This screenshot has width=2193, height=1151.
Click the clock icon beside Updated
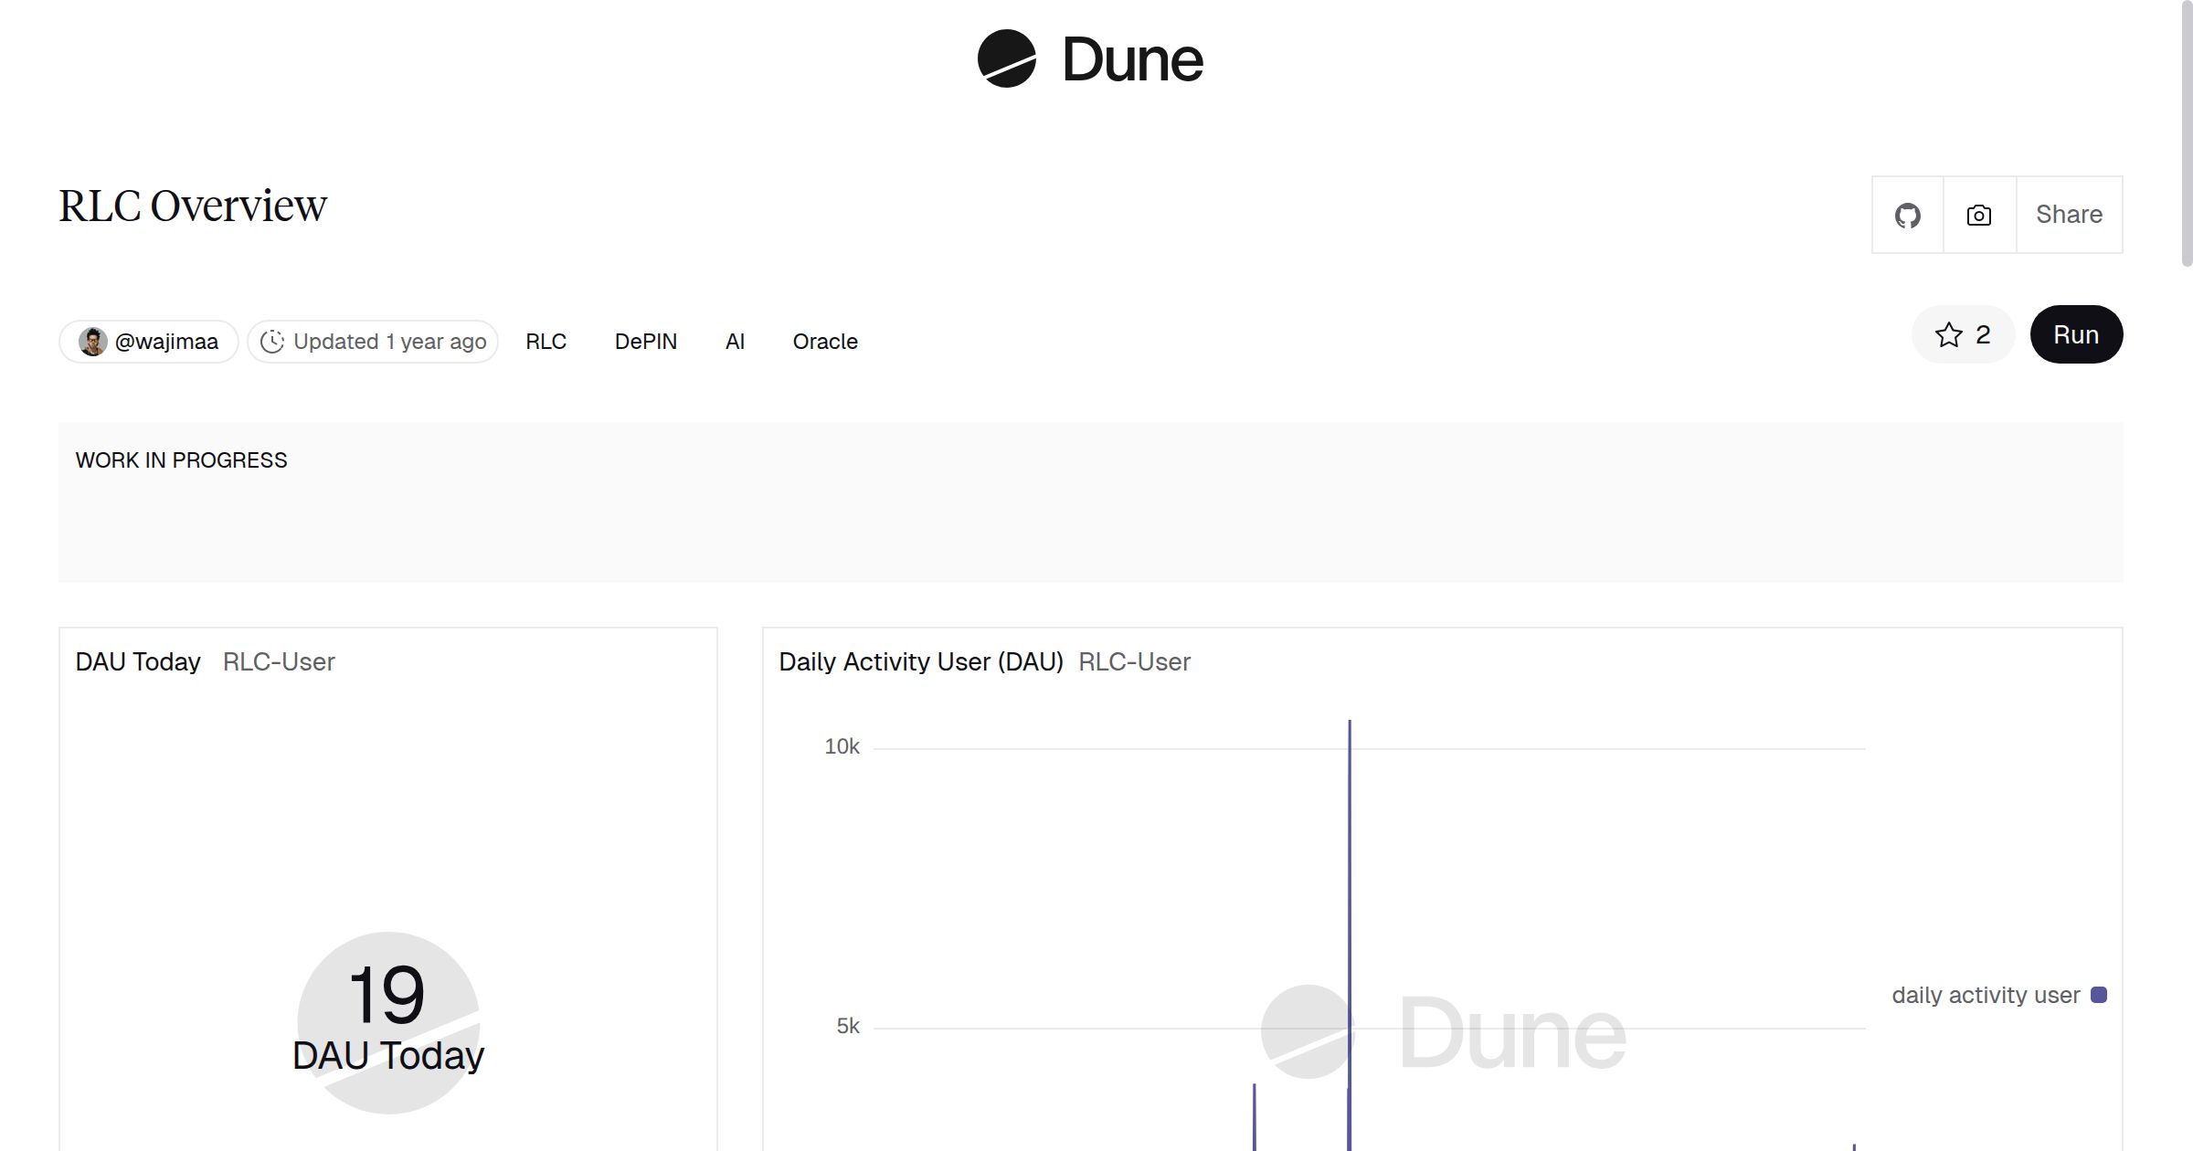point(272,342)
